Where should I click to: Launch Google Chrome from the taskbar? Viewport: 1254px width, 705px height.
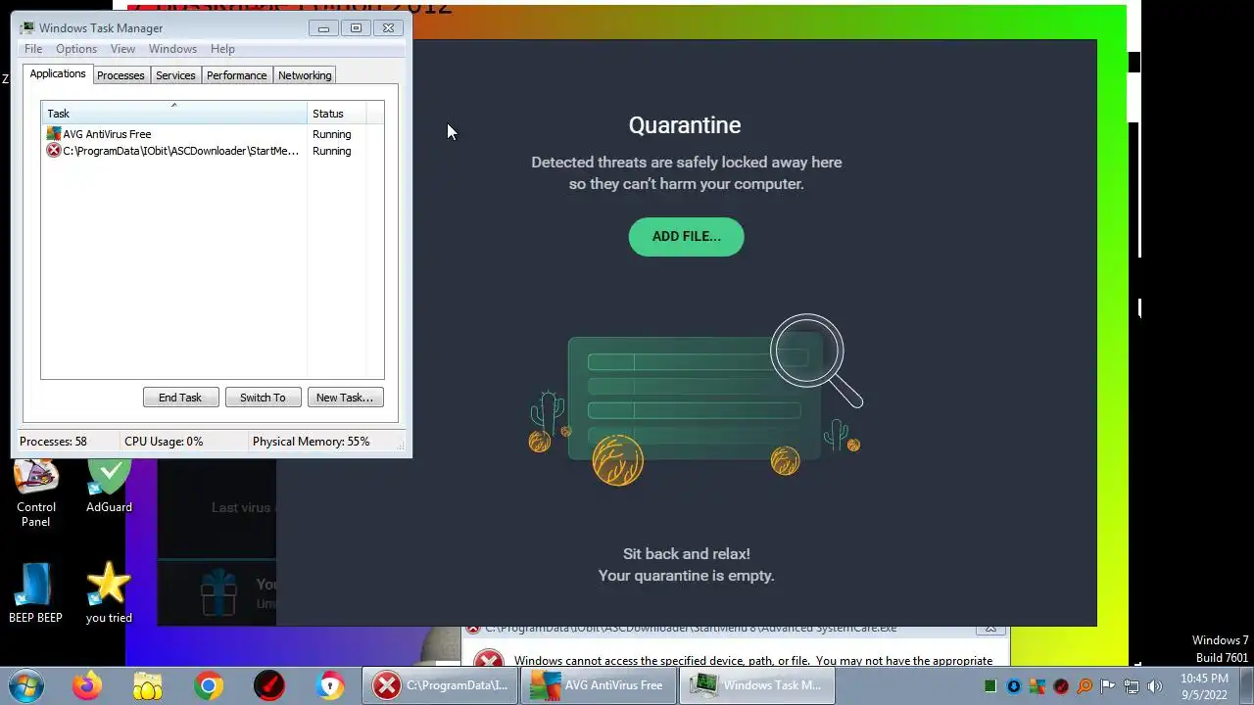pyautogui.click(x=208, y=685)
